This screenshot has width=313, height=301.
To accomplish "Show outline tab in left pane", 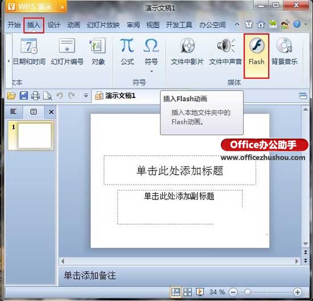I will click(13, 112).
